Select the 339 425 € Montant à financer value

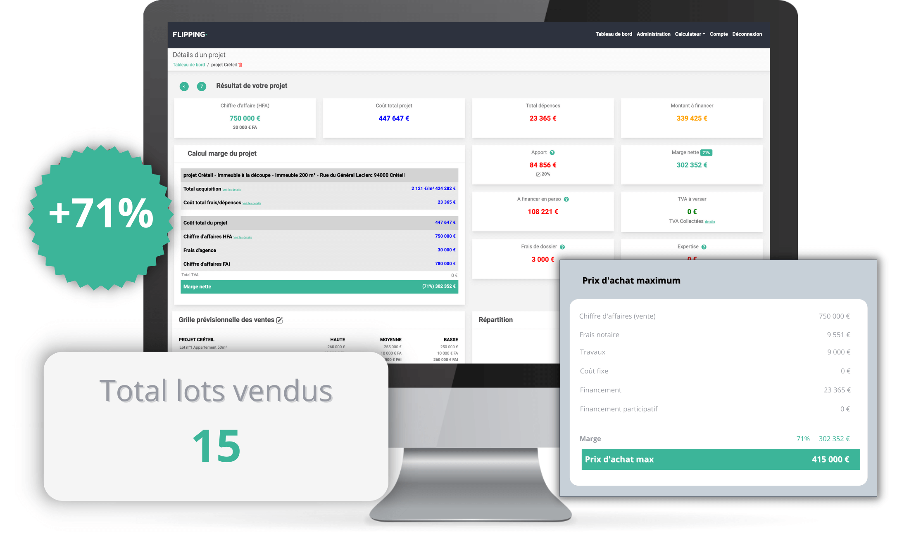point(692,118)
